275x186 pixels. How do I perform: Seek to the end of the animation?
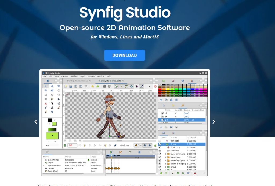point(110,146)
